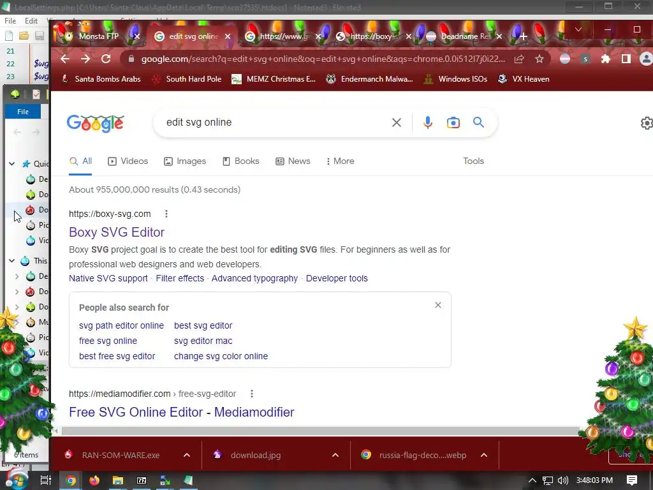Click the edit svg online search field
This screenshot has height=490, width=653.
pos(275,122)
